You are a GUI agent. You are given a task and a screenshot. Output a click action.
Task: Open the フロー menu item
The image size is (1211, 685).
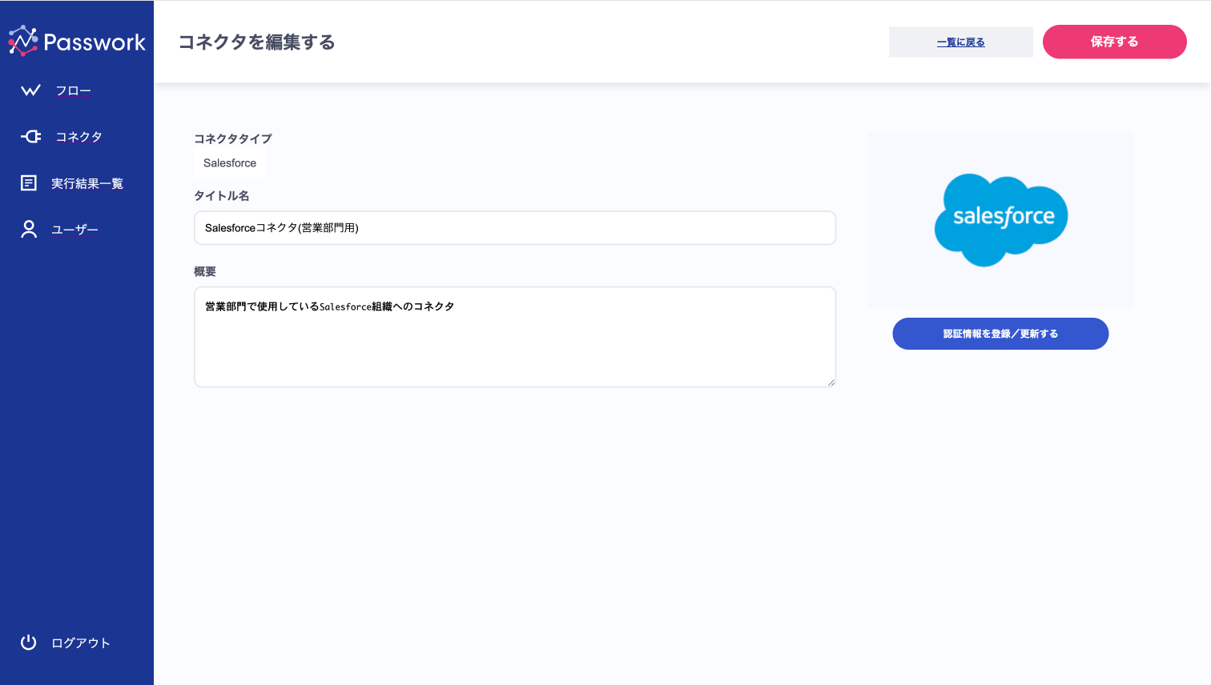pyautogui.click(x=73, y=91)
